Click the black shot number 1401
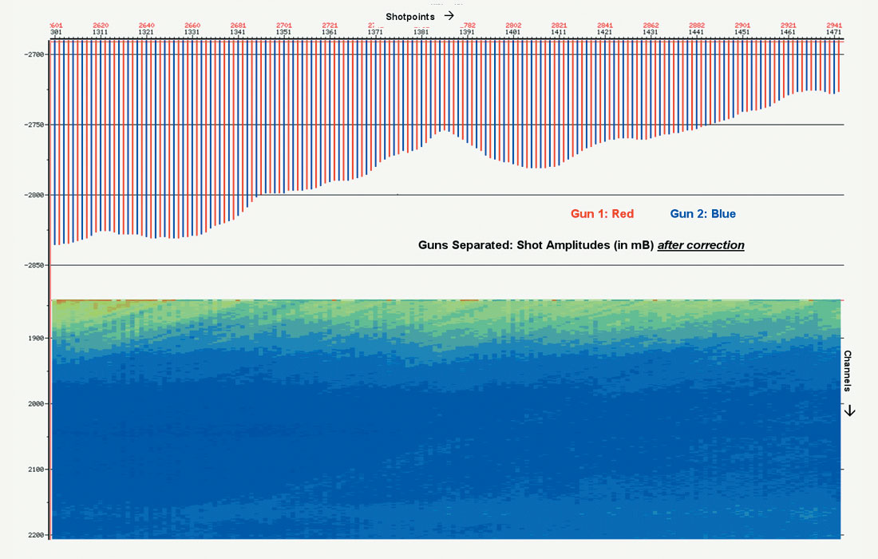The image size is (878, 559). coord(513,32)
